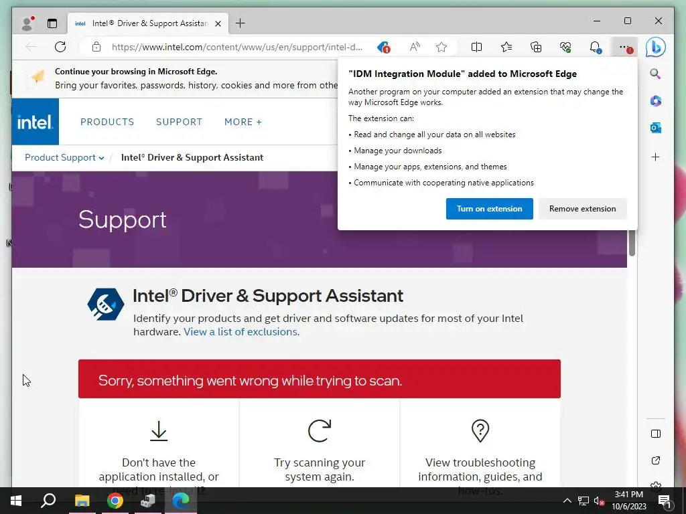Image resolution: width=686 pixels, height=514 pixels.
Task: Click the troubleshooting question mark icon
Action: click(480, 431)
